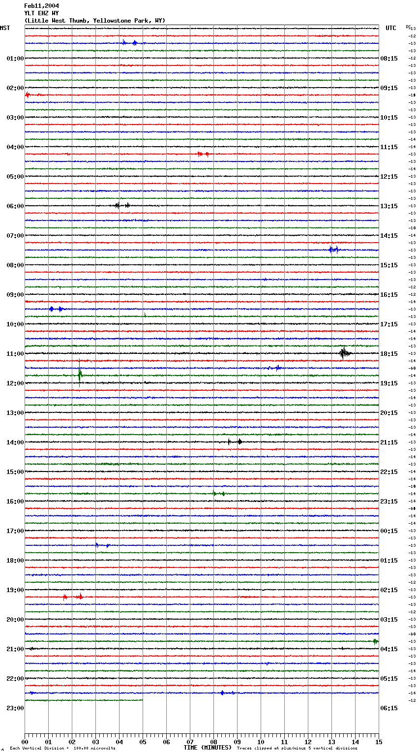The width and height of the screenshot is (418, 755).
Task: Select the 19:00 MST row label
Action: click(15, 590)
